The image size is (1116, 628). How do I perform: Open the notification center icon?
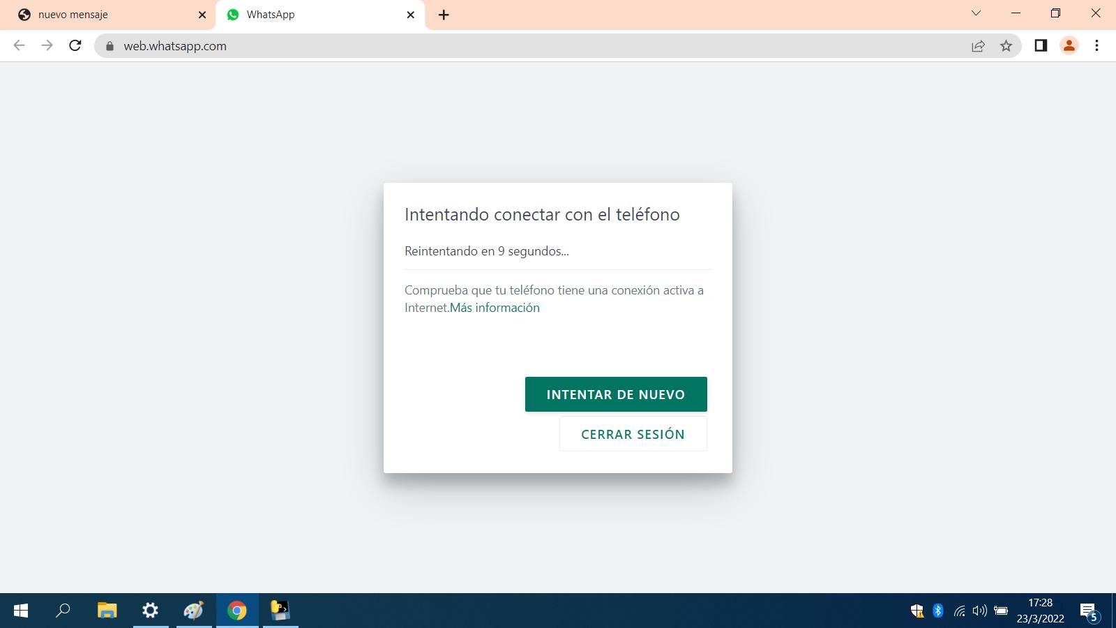coord(1089,612)
